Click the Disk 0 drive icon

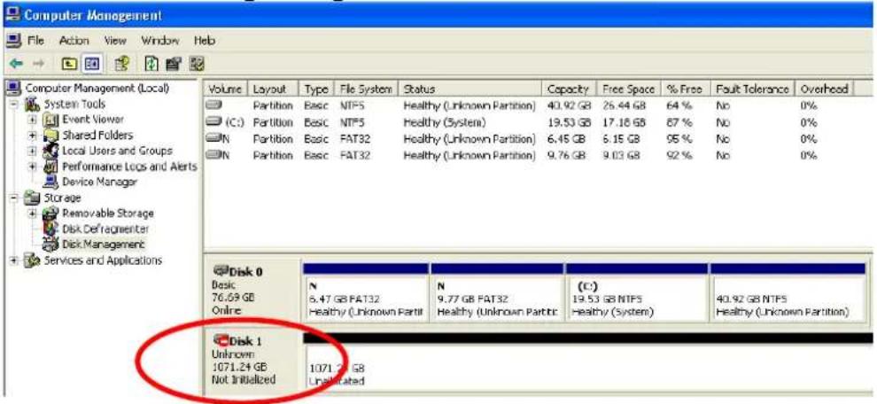tap(222, 271)
